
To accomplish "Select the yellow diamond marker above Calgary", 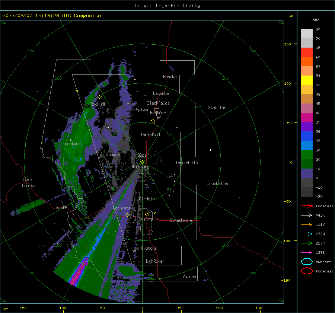I will (147, 214).
